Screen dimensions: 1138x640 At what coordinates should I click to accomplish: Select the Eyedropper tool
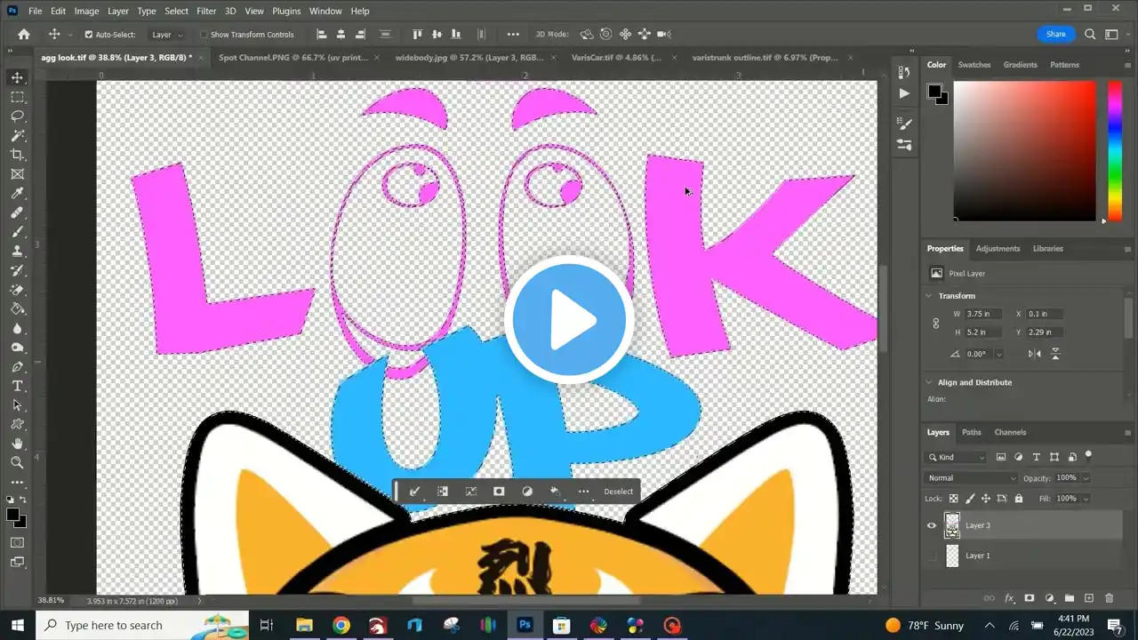tap(17, 193)
